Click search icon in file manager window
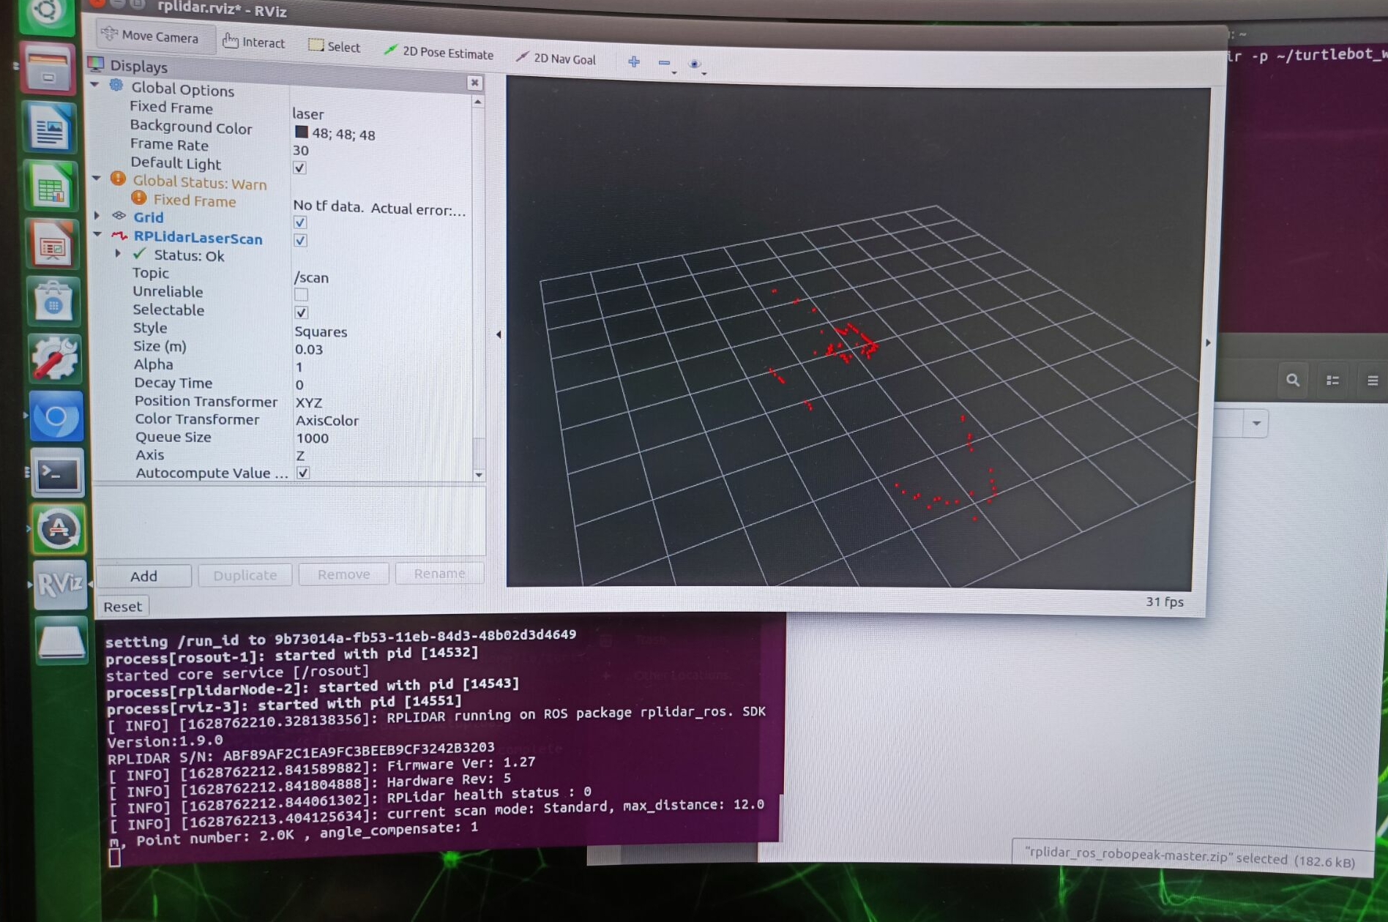The height and width of the screenshot is (922, 1388). coord(1293,380)
